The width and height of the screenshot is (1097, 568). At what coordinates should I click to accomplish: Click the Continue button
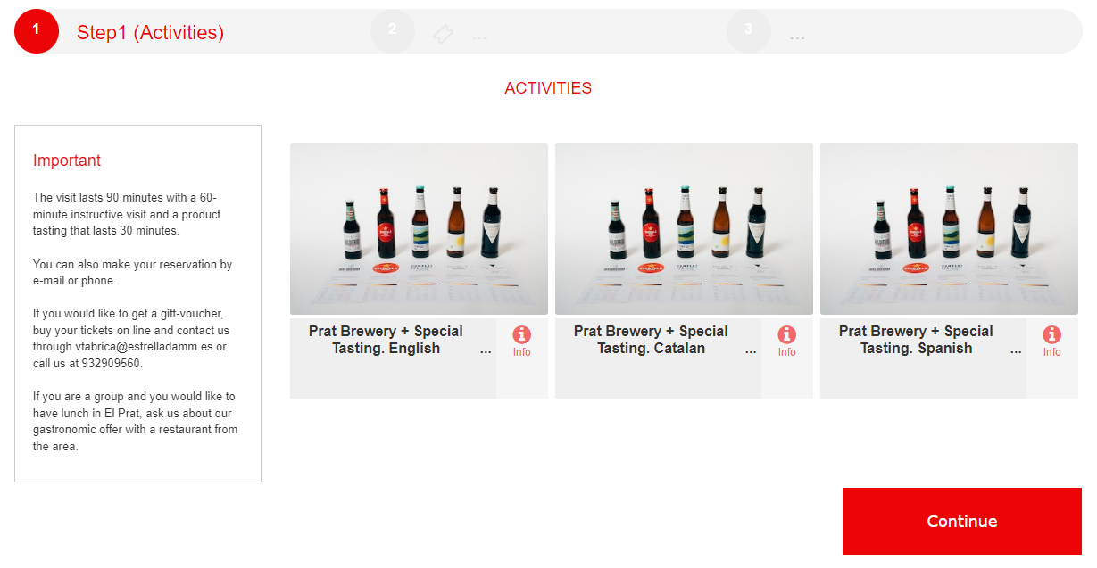(x=962, y=522)
